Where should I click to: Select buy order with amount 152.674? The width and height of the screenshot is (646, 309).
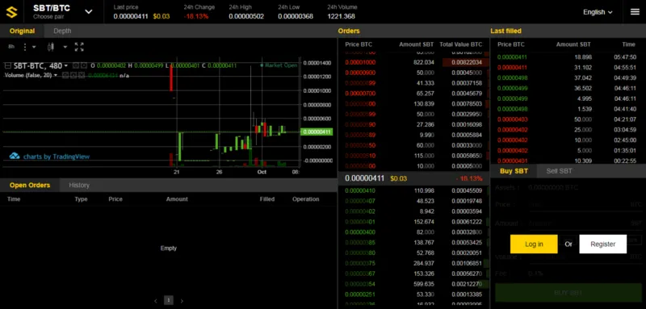pyautogui.click(x=413, y=222)
